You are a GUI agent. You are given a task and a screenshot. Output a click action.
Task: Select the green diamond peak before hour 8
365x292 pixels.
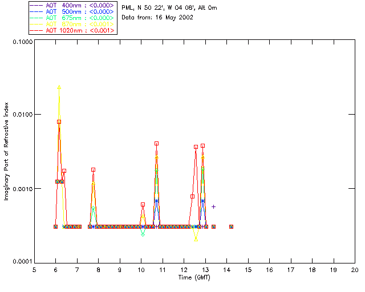pyautogui.click(x=94, y=208)
